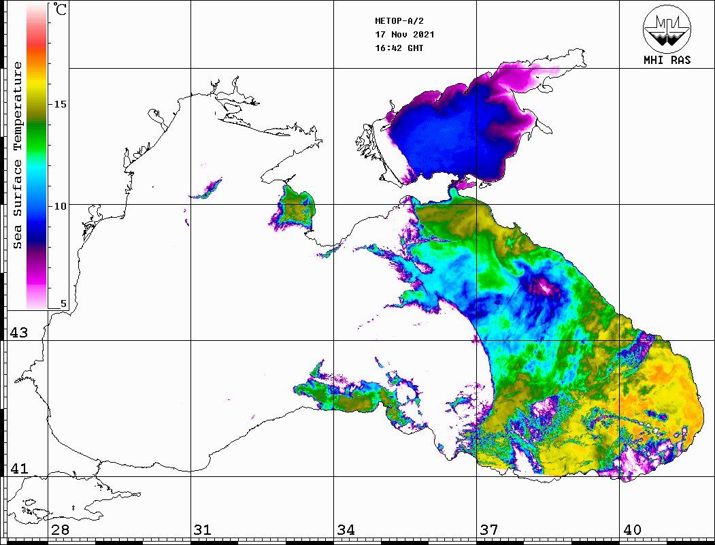Pick the green section of color scale
The height and width of the screenshot is (545, 715).
click(x=37, y=137)
